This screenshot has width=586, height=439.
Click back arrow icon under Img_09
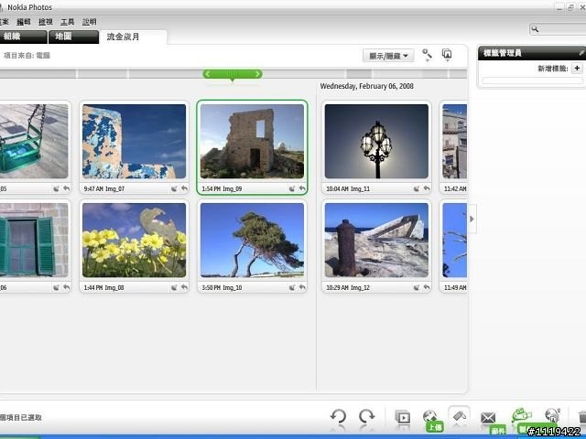(302, 188)
